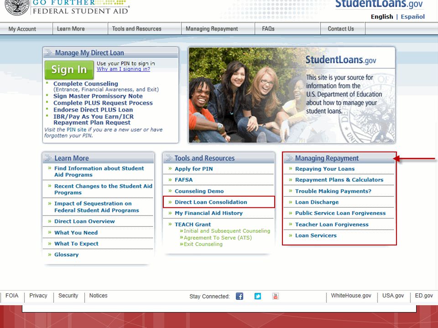Open Find Information about Student Aid Programs
The width and height of the screenshot is (438, 328).
click(x=99, y=172)
